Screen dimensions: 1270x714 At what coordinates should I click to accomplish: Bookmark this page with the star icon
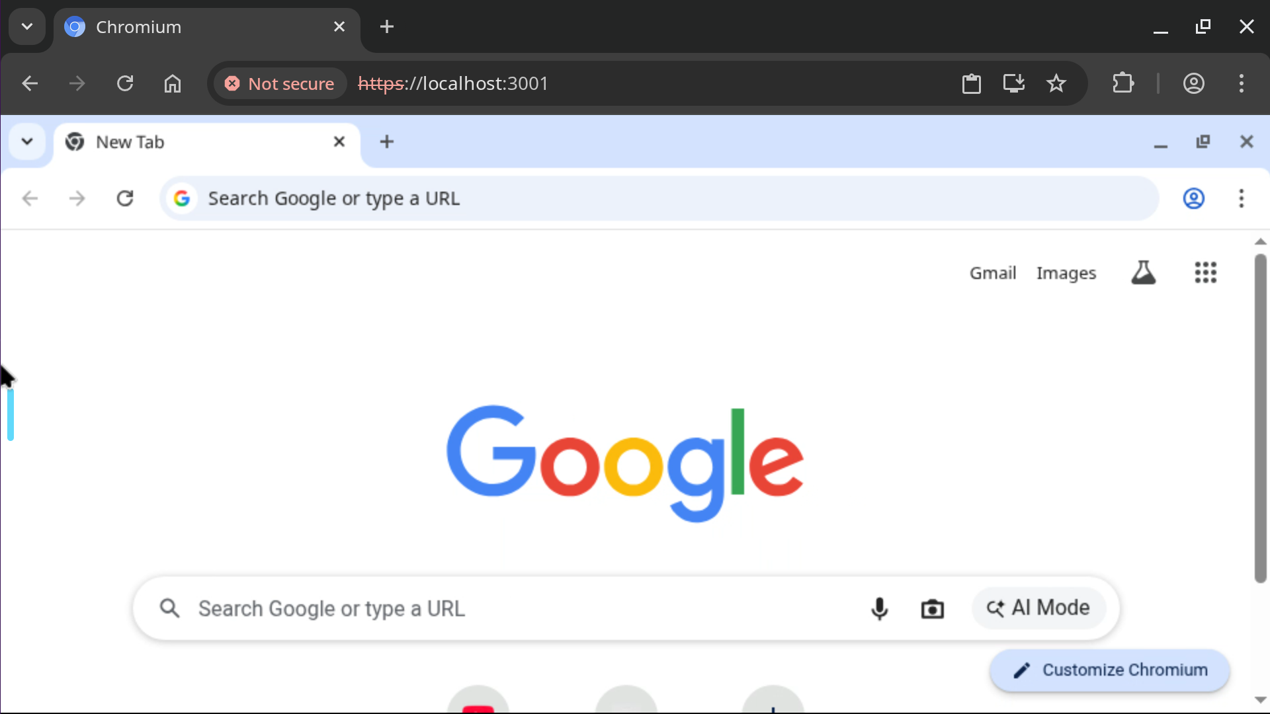(x=1056, y=83)
